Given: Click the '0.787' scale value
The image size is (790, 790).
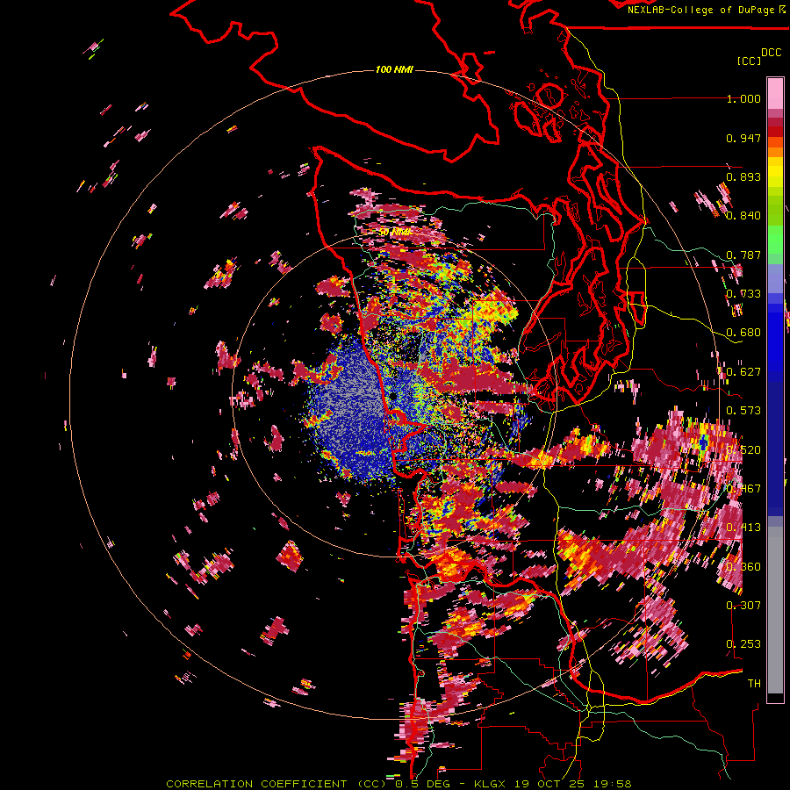Looking at the screenshot, I should pos(743,255).
